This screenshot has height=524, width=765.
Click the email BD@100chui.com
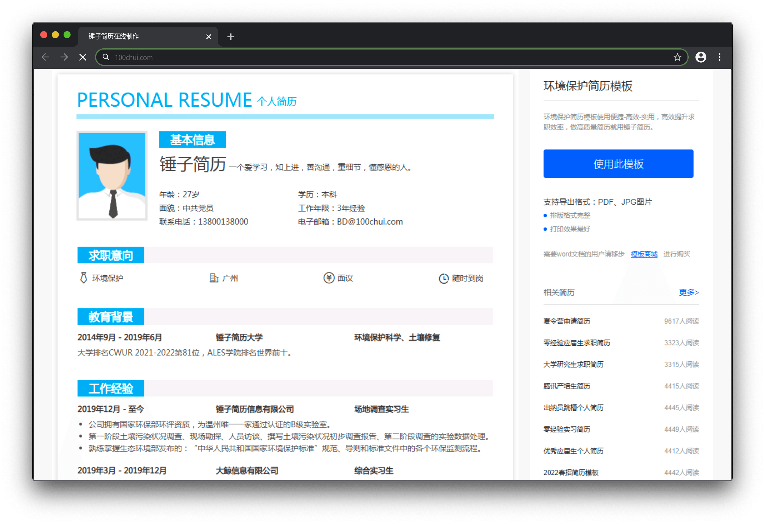[369, 221]
